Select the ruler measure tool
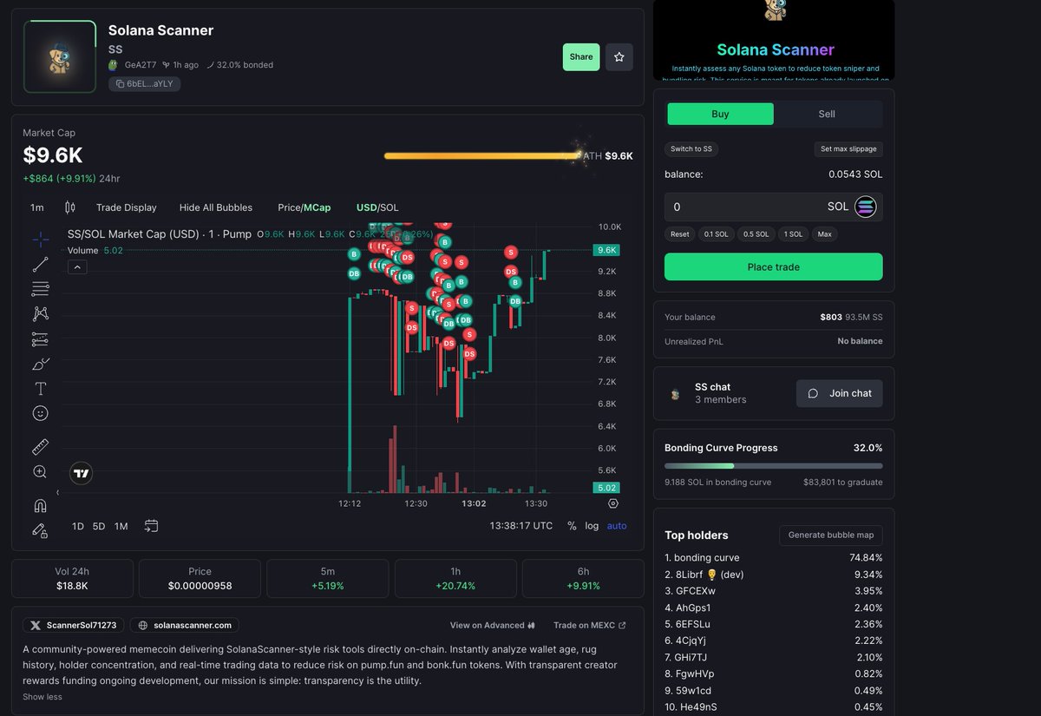 (x=40, y=447)
